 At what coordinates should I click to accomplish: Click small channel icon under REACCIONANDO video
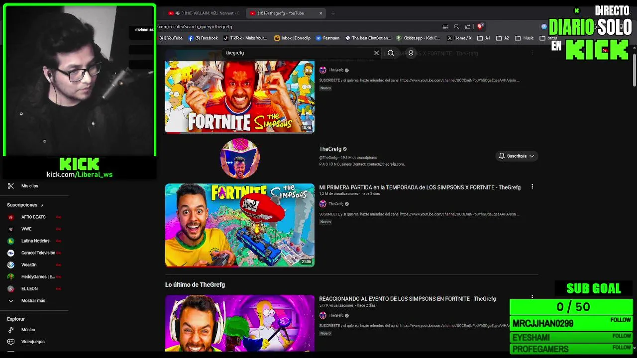point(323,315)
